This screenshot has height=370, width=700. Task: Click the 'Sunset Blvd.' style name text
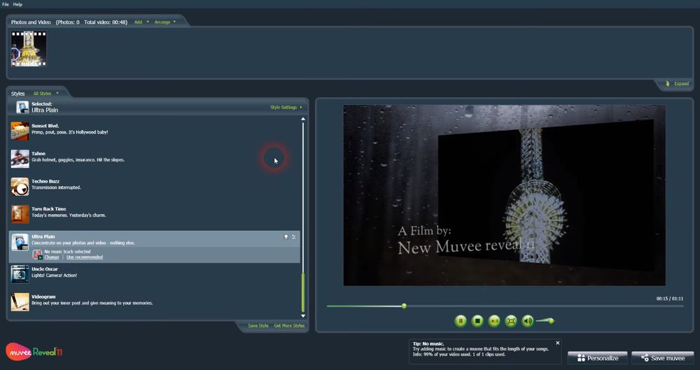point(45,126)
